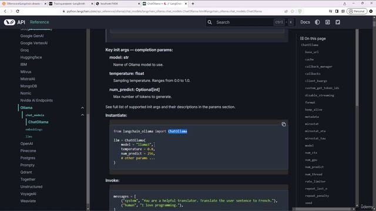This screenshot has width=376, height=211.
Task: Open the GitHub icon link in header
Action: (x=328, y=22)
